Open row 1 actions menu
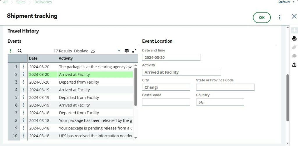Viewport: 298px width, 146px height. 24,67
